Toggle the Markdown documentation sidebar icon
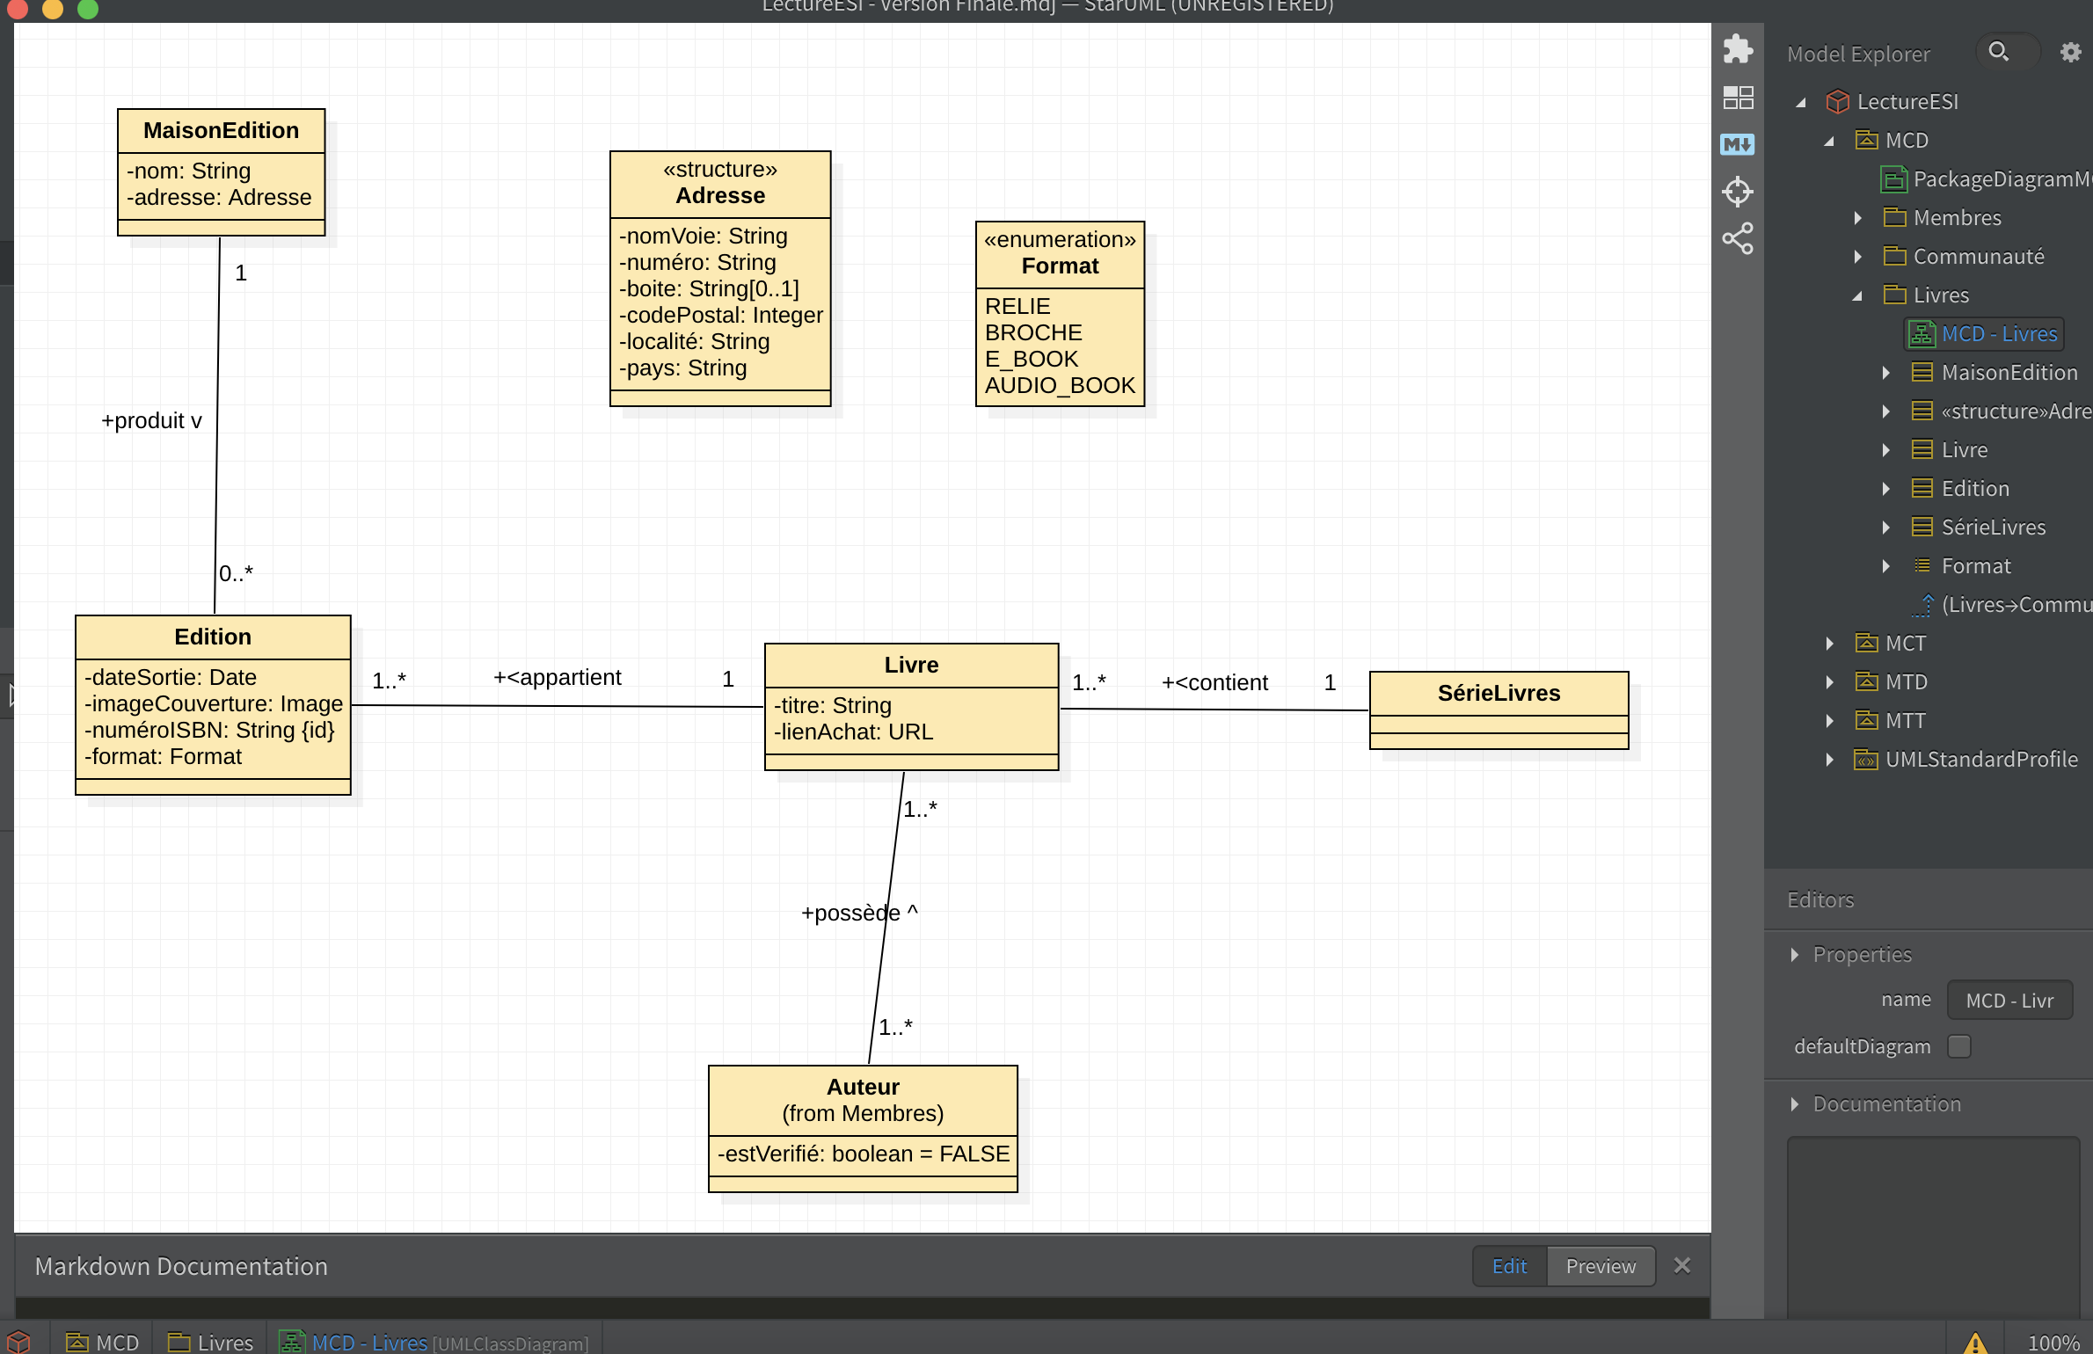Screen dimensions: 2093x1354 (x=1738, y=145)
